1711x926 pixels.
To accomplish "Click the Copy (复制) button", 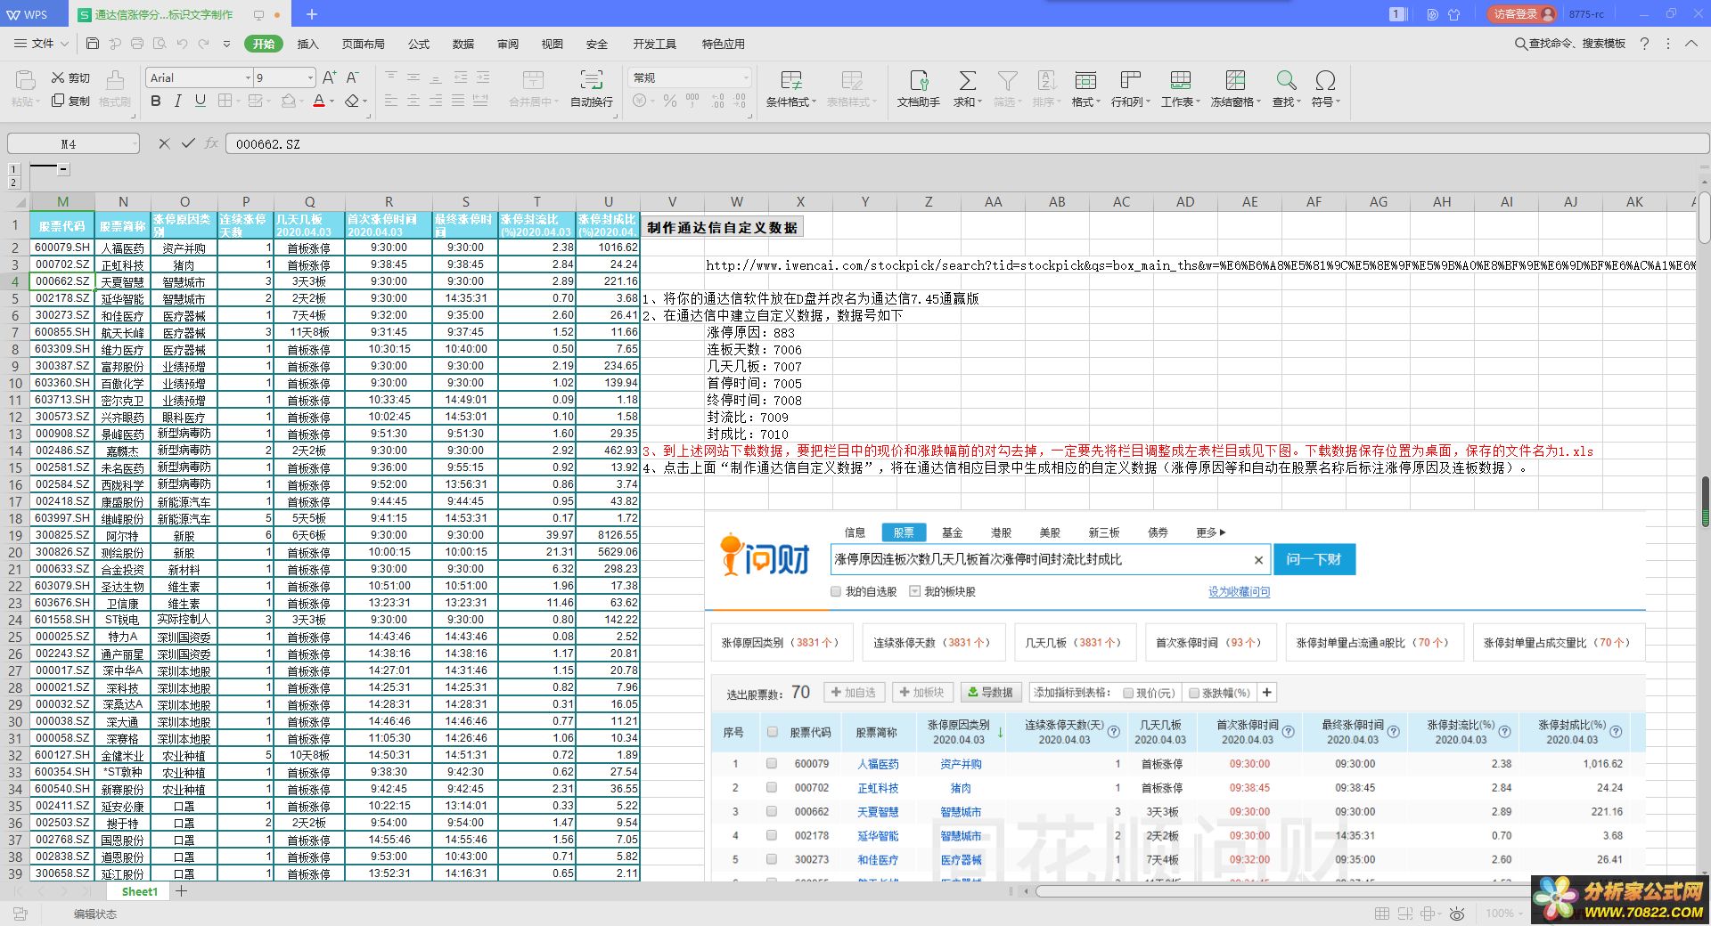I will (x=70, y=101).
